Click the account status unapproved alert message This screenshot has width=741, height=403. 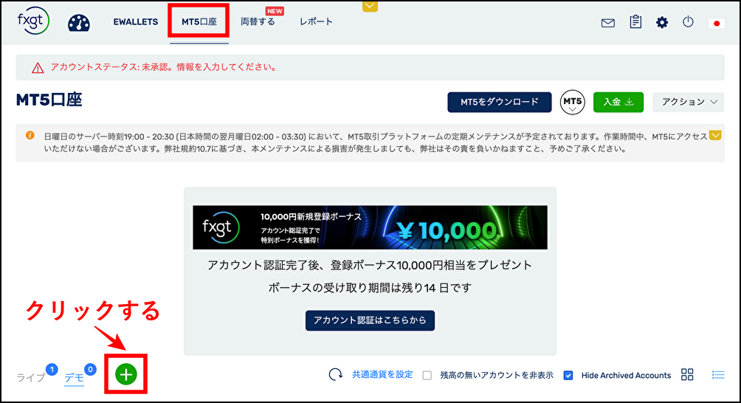(164, 67)
